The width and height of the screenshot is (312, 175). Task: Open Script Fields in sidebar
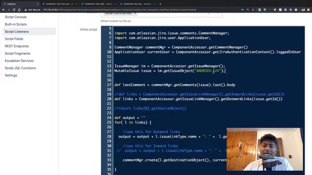pos(14,39)
